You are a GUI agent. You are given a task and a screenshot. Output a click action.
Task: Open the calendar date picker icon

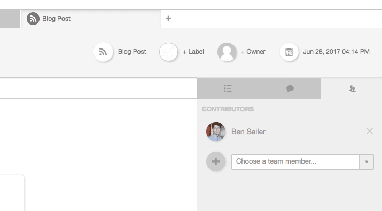[289, 52]
